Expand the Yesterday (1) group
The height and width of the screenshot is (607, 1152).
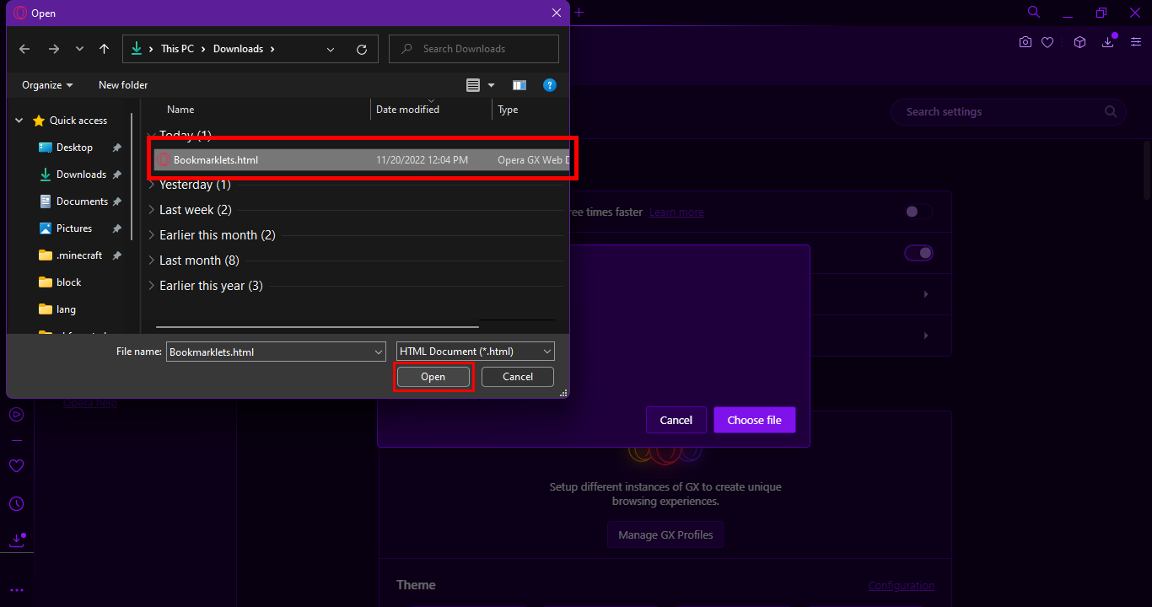(152, 185)
